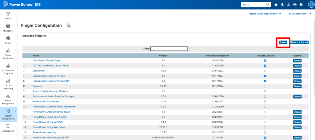The width and height of the screenshot is (315, 140).
Task: Expand the People menu arrow
Action: click(15, 14)
